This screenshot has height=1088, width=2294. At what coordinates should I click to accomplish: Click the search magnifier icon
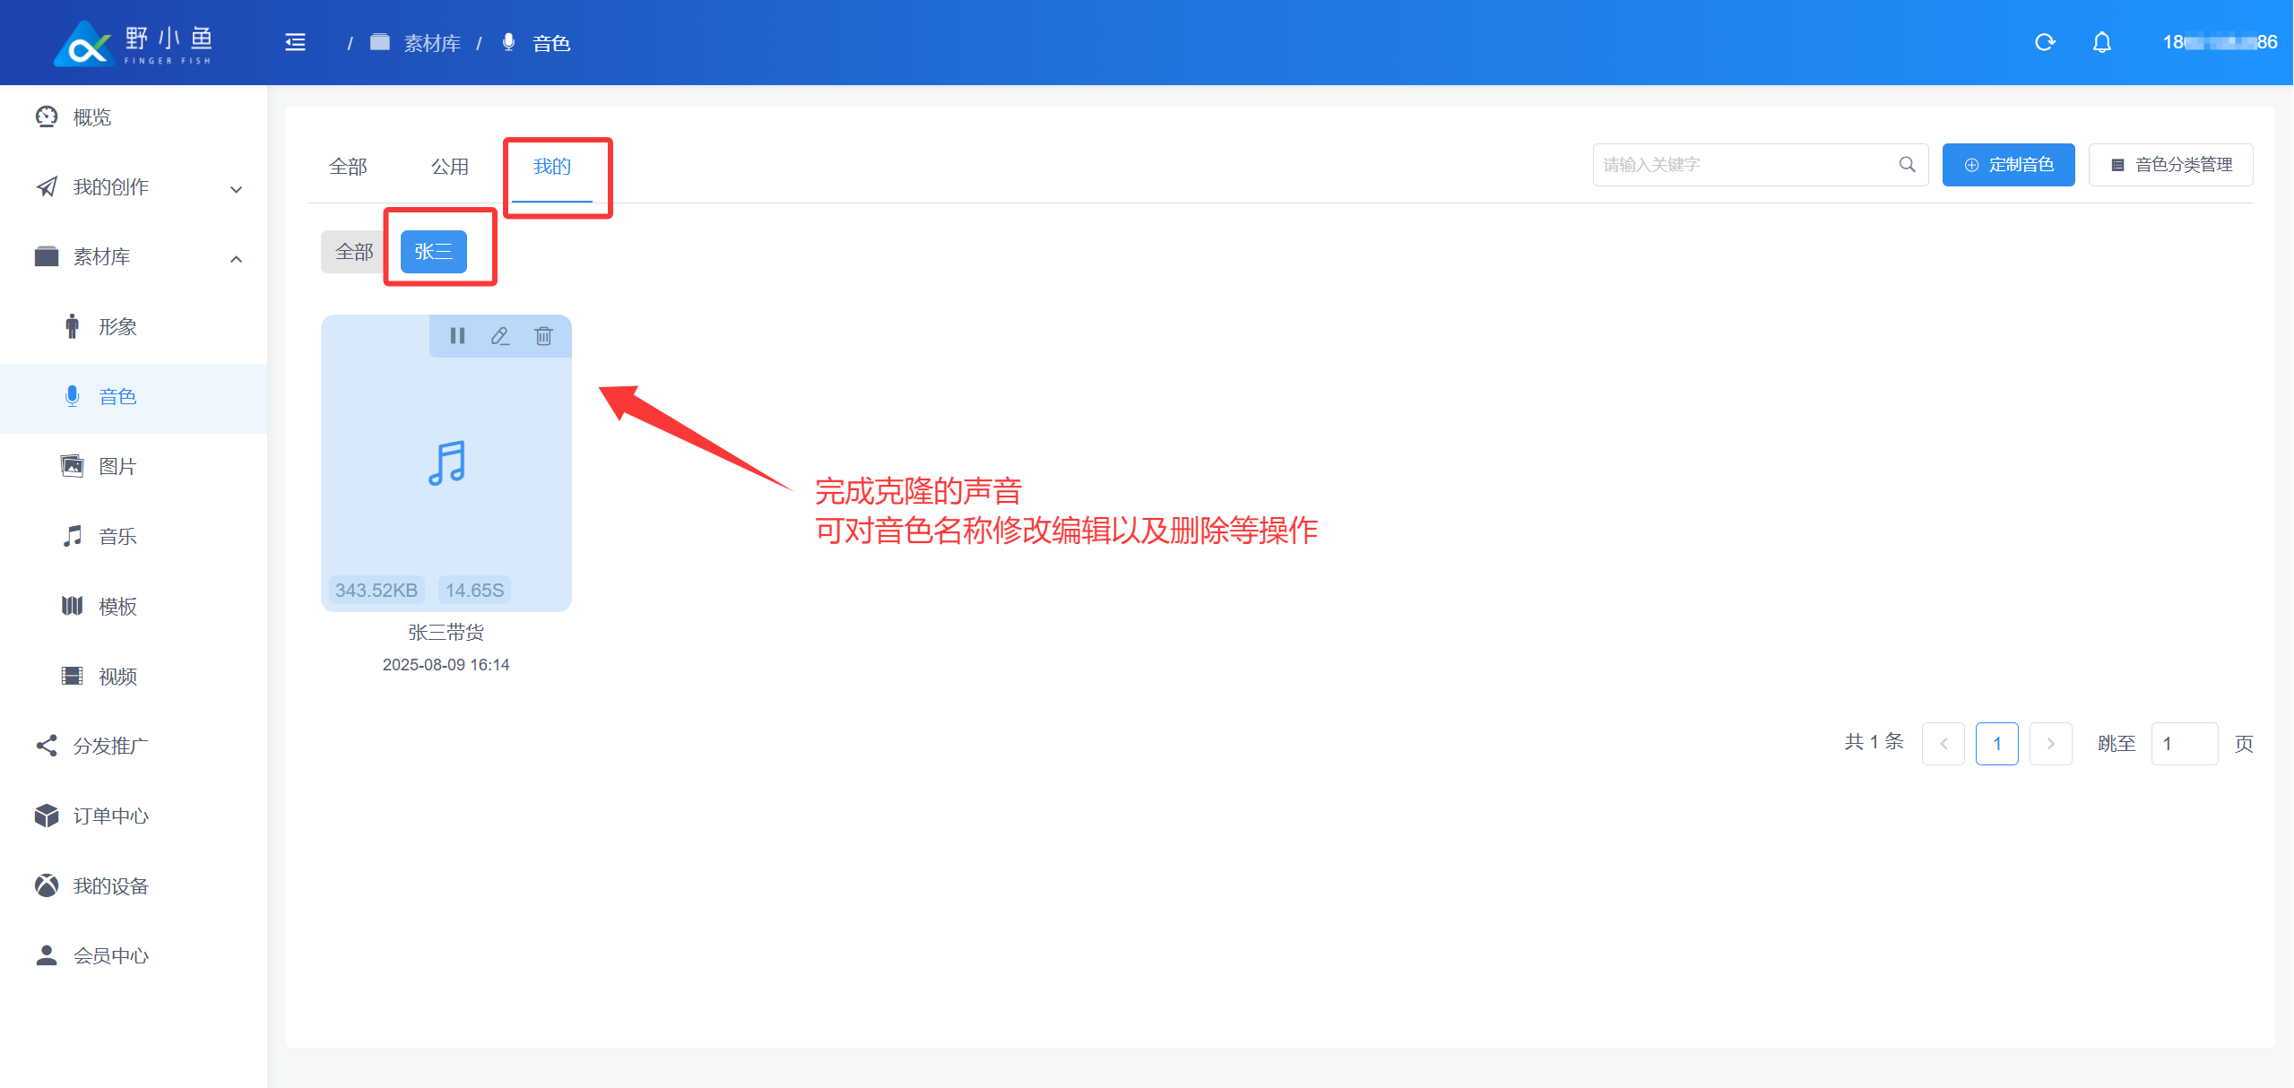[x=1907, y=165]
